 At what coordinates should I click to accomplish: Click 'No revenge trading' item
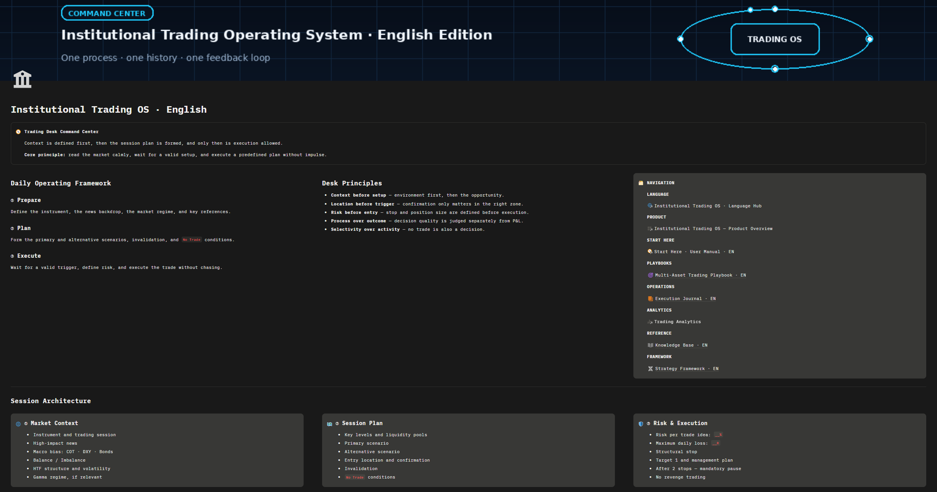tap(680, 477)
